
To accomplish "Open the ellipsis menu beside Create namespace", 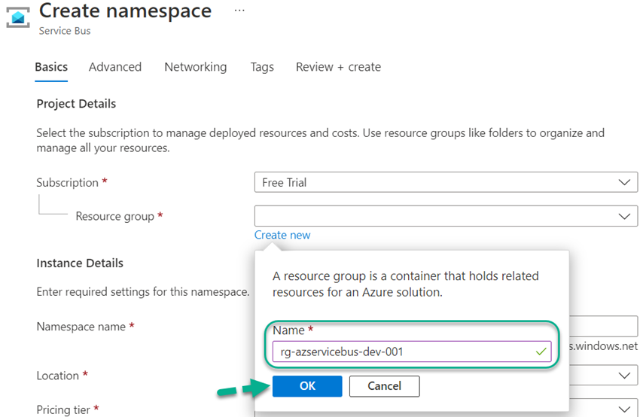I will pos(239,11).
